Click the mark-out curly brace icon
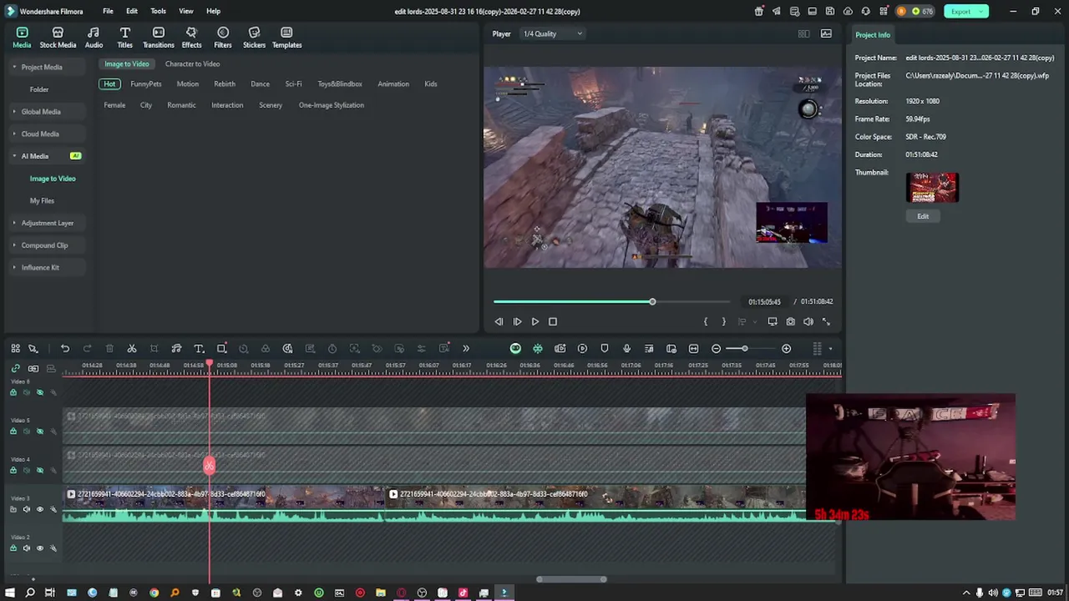This screenshot has width=1069, height=601. coord(723,321)
